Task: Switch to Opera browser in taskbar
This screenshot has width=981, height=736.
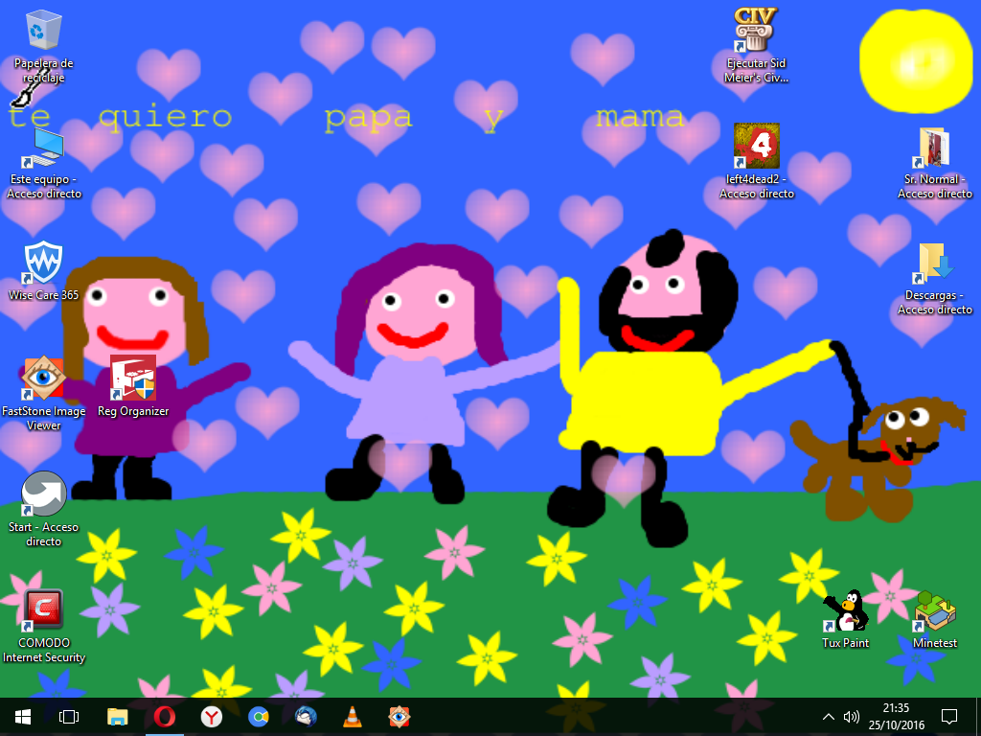Action: pos(165,717)
